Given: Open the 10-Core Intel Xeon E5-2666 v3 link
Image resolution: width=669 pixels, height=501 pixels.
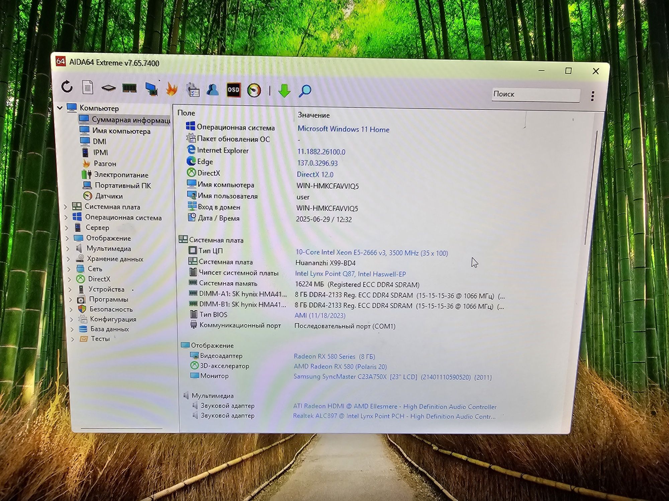Looking at the screenshot, I should pyautogui.click(x=371, y=253).
